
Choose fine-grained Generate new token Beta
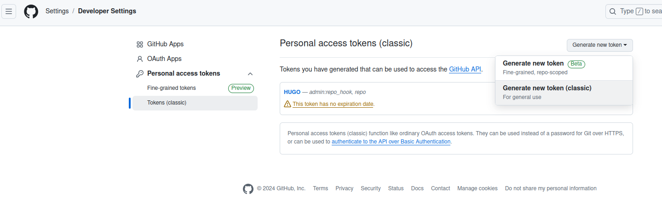564,68
